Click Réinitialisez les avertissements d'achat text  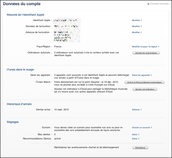(87, 147)
